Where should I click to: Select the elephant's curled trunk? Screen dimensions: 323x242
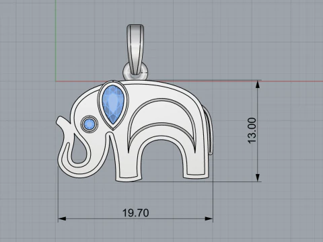[74, 148]
